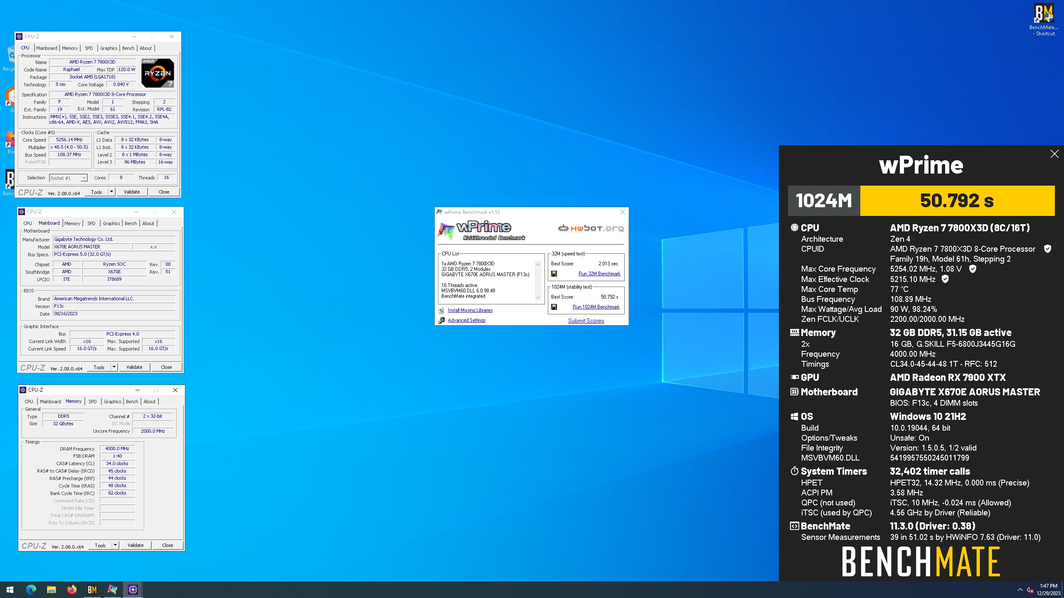
Task: Switch to Memory tab in top CPU-Z window
Action: pyautogui.click(x=70, y=48)
